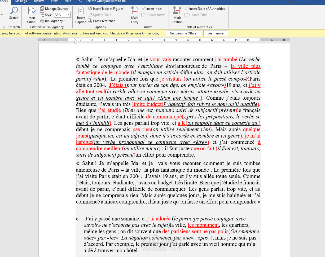Viewport: 325px width, 257px height.
Task: Click the counterfeiting warning link text
Action: 80,33
